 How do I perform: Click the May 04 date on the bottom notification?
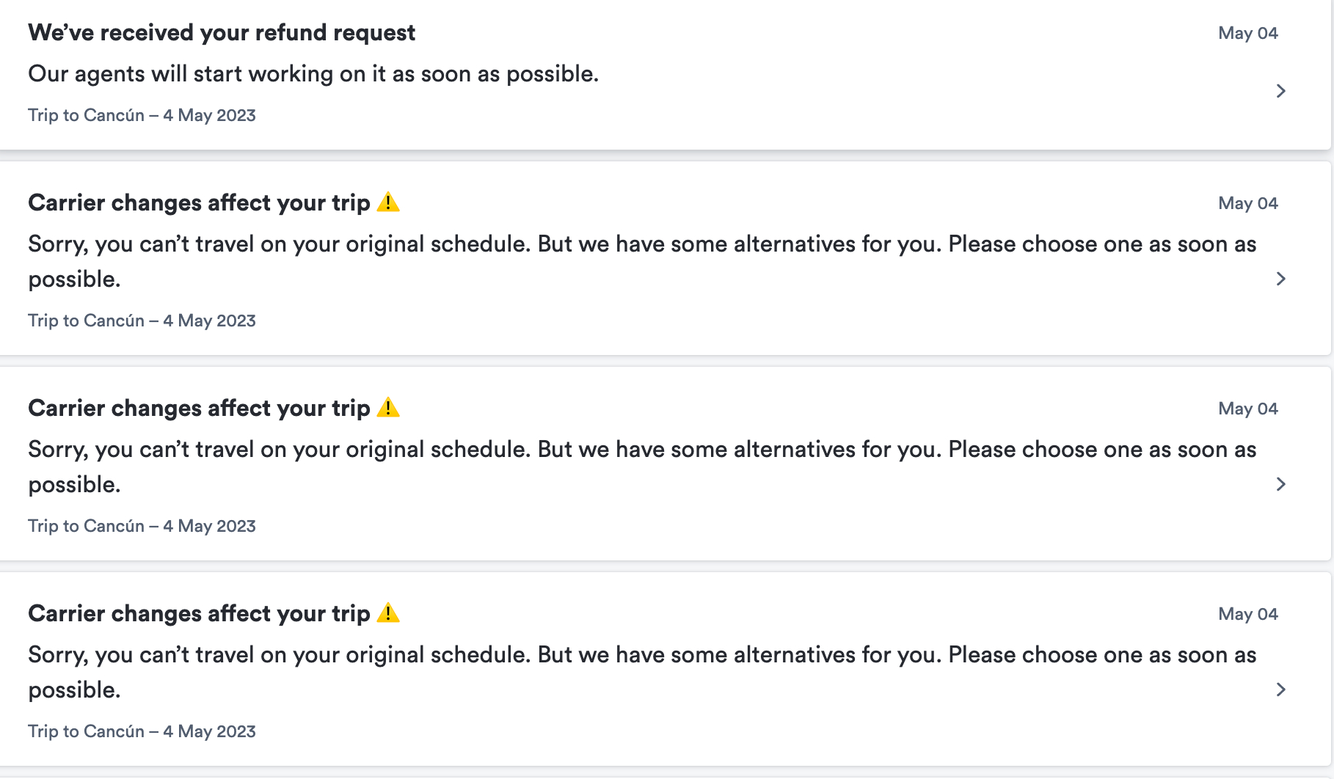tap(1247, 613)
